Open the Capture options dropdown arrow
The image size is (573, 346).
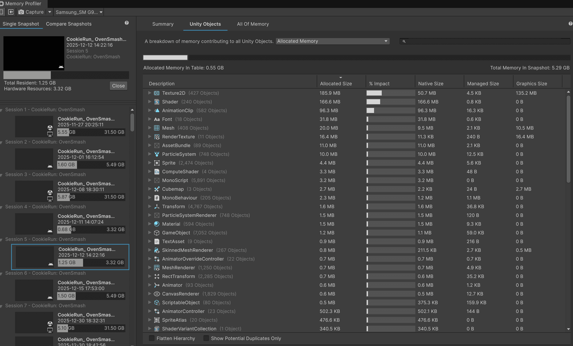[49, 12]
